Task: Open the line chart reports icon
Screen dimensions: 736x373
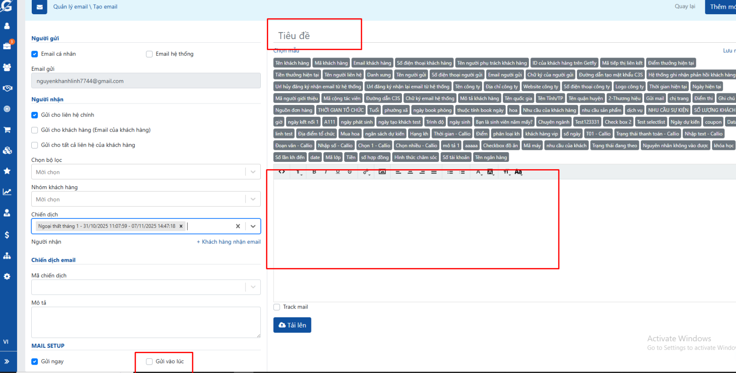Action: (7, 192)
